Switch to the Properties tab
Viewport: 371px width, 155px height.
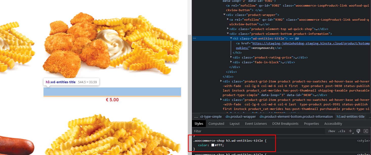coord(311,123)
